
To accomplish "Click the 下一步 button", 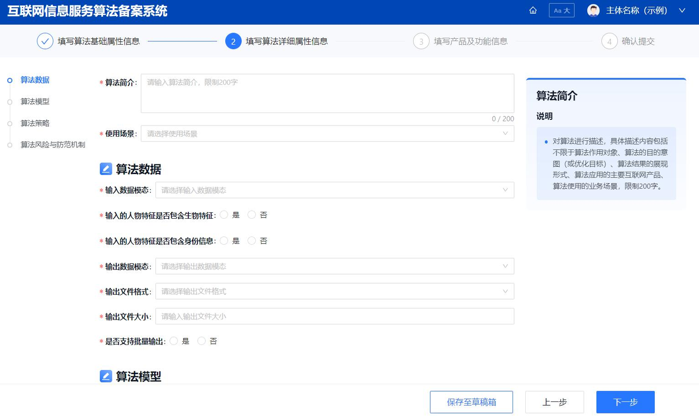I will pyautogui.click(x=625, y=402).
